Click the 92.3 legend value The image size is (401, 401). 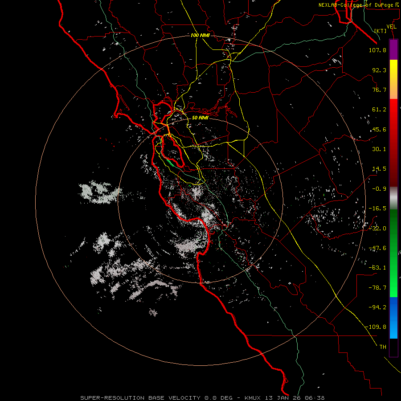tap(379, 70)
